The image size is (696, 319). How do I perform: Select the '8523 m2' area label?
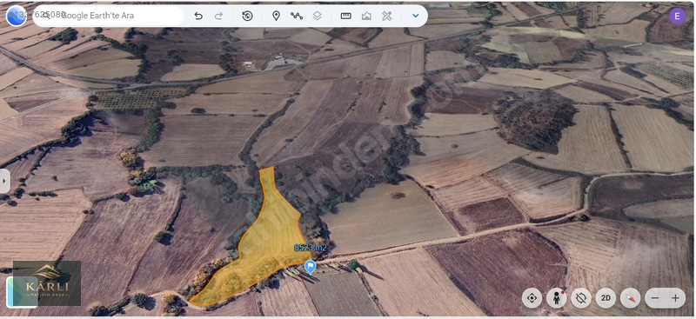[311, 248]
